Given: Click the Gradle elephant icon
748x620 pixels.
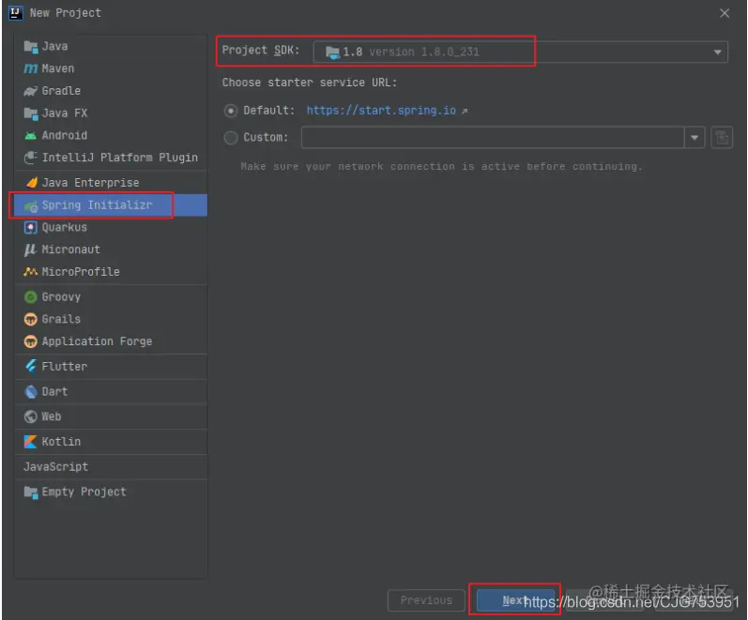Looking at the screenshot, I should point(31,91).
